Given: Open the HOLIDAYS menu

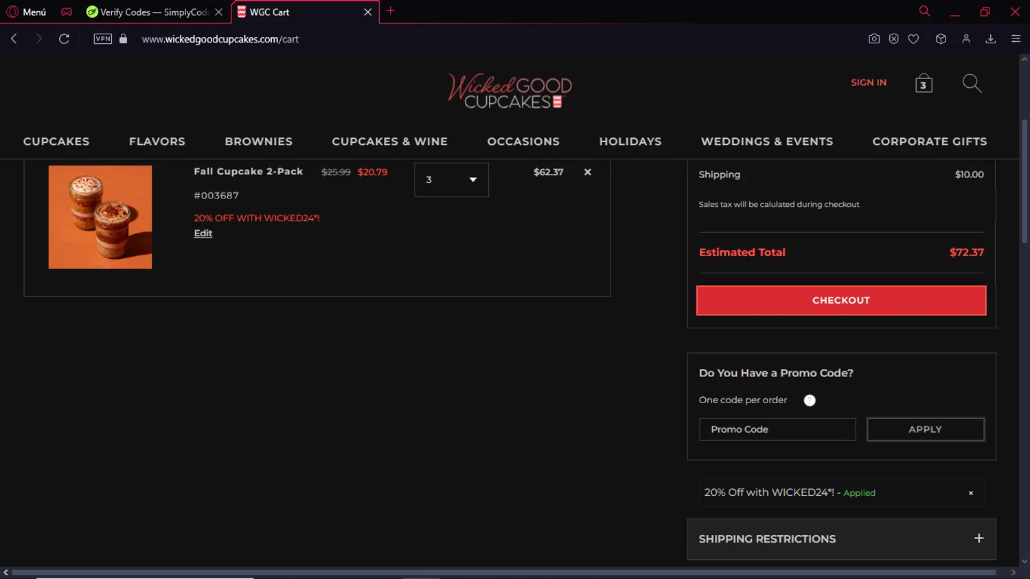Looking at the screenshot, I should [630, 141].
